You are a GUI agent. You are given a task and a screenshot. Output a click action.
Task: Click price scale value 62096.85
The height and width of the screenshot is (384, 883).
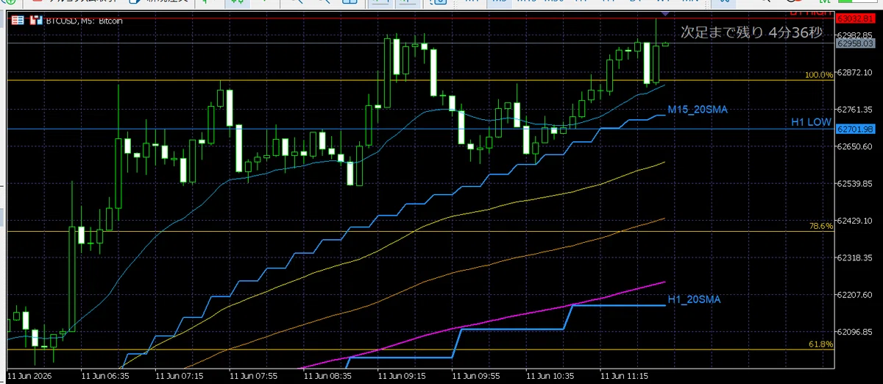click(855, 332)
